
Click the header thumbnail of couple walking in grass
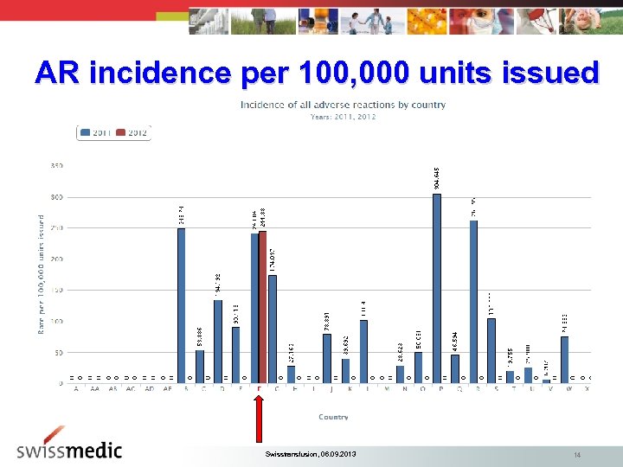pos(263,21)
